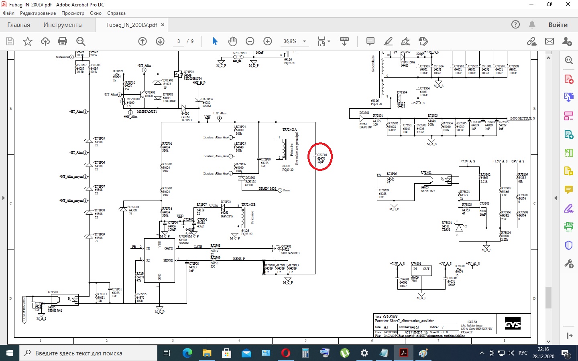Switch to the Главная tab
This screenshot has width=578, height=361.
(x=18, y=25)
